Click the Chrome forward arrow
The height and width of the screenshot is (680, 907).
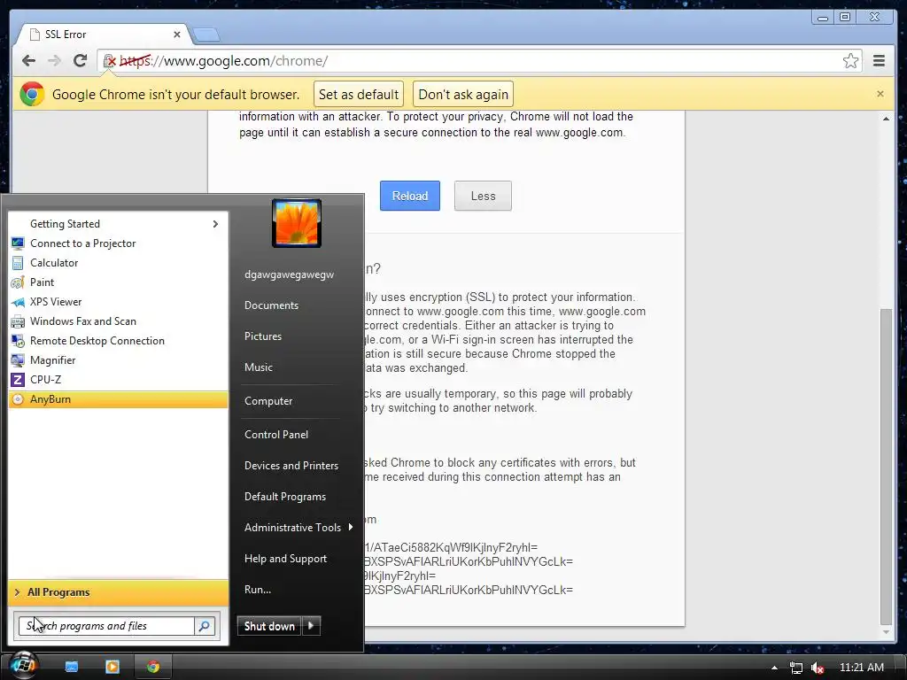(54, 61)
